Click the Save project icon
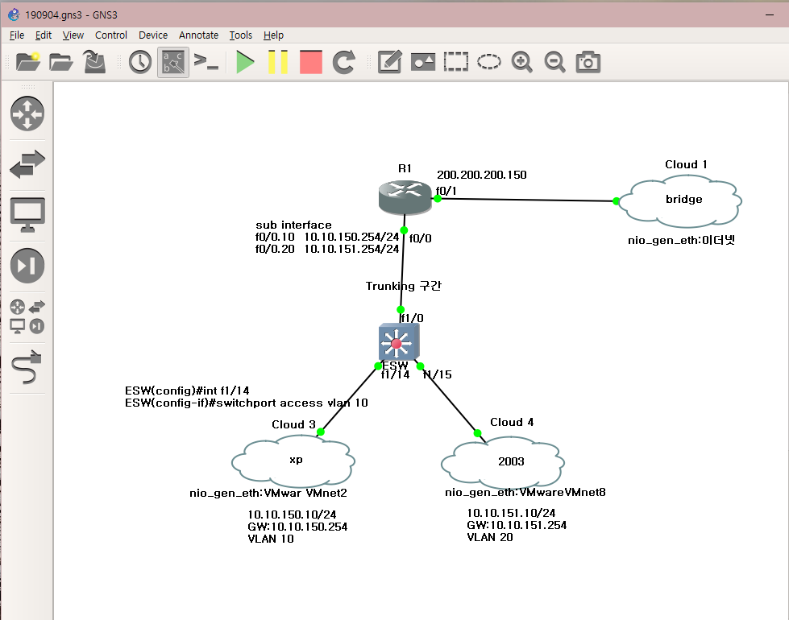The width and height of the screenshot is (789, 620). (x=94, y=62)
